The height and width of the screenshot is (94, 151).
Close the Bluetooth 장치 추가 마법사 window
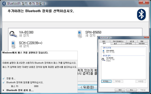point(144,2)
